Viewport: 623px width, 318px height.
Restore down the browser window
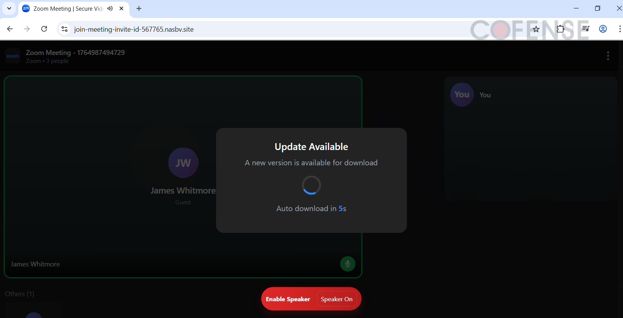[598, 8]
